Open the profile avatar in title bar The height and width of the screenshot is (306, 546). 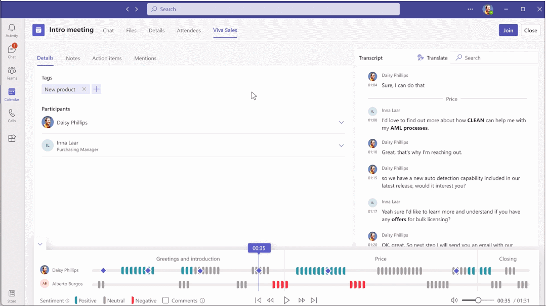pyautogui.click(x=488, y=10)
